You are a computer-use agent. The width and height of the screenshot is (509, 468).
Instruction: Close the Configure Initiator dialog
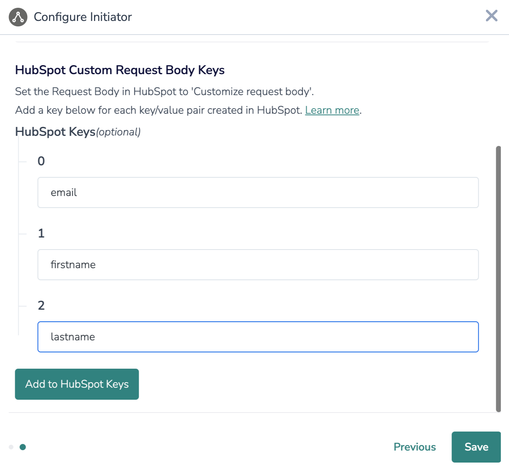pos(492,16)
